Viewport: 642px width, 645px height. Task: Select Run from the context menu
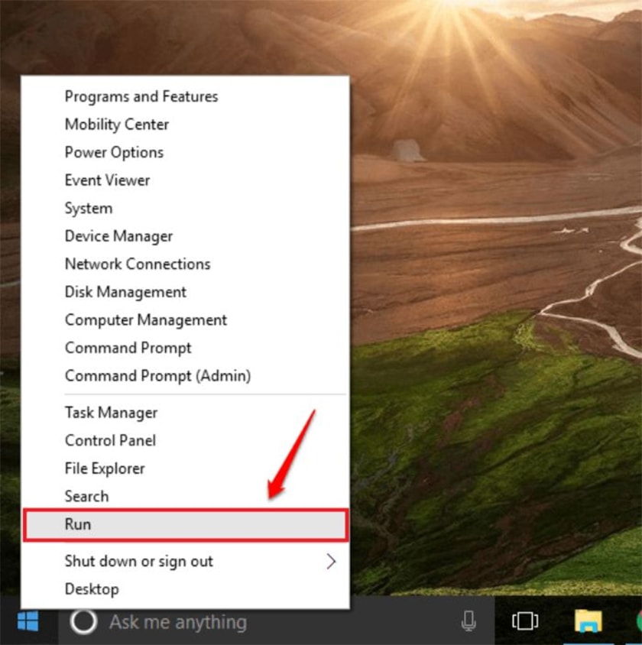pyautogui.click(x=78, y=524)
